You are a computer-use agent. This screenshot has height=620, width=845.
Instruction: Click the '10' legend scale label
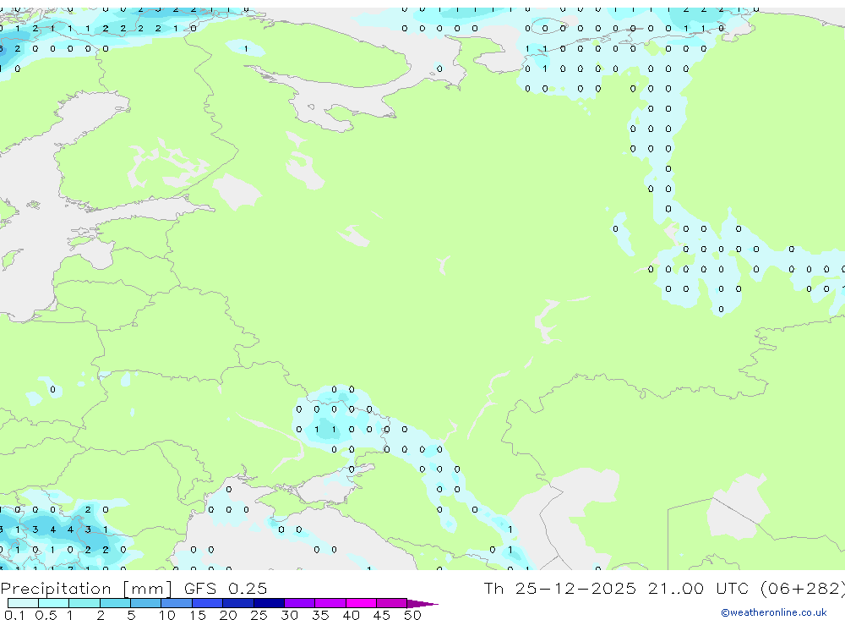pyautogui.click(x=167, y=615)
